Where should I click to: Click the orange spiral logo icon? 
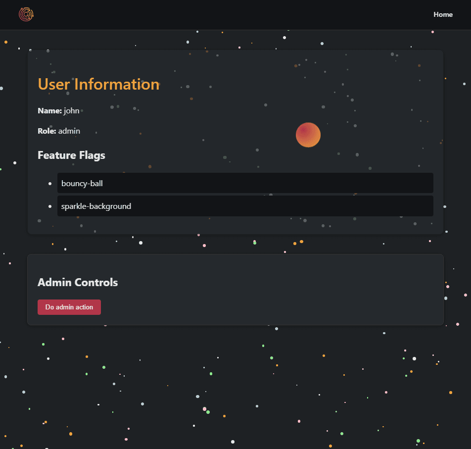point(26,14)
